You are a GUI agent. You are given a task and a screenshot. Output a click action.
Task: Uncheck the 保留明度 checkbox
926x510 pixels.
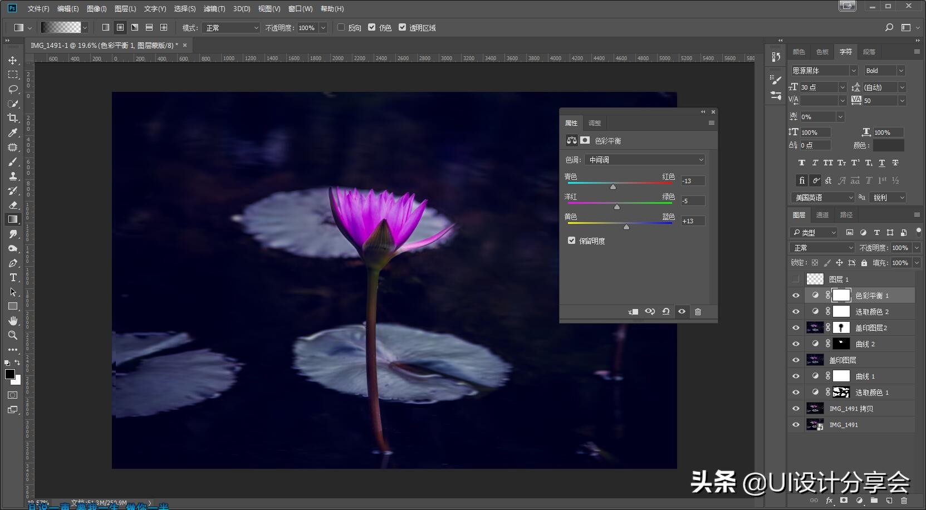(571, 241)
